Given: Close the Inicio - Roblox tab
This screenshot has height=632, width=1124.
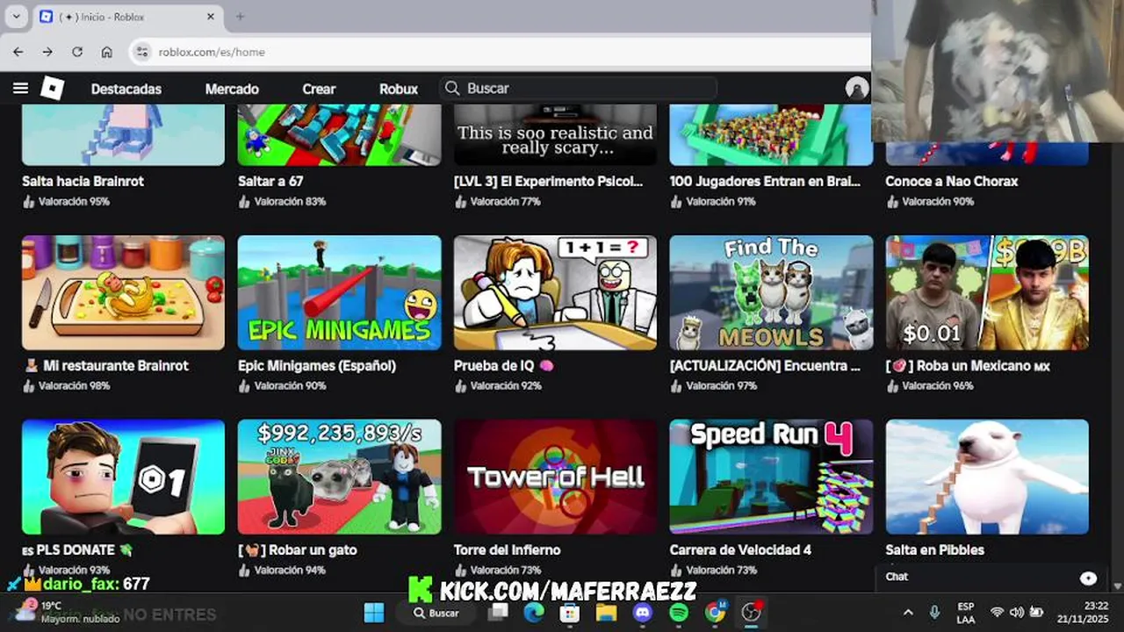Looking at the screenshot, I should point(211,17).
